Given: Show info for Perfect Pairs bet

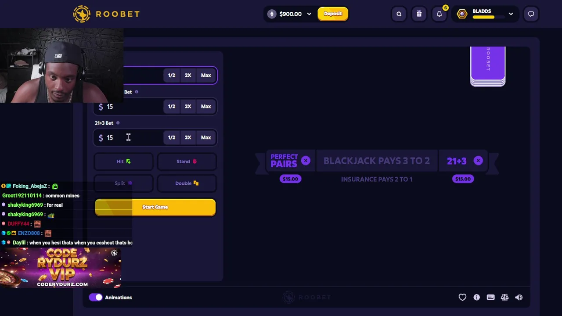Looking at the screenshot, I should [x=137, y=92].
